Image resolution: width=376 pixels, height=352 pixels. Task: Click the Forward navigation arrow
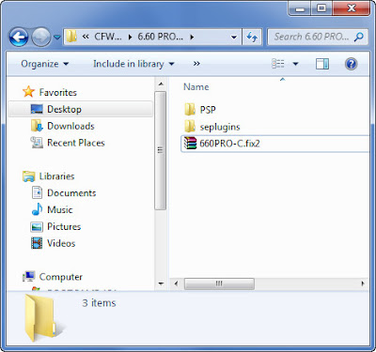[x=40, y=38]
